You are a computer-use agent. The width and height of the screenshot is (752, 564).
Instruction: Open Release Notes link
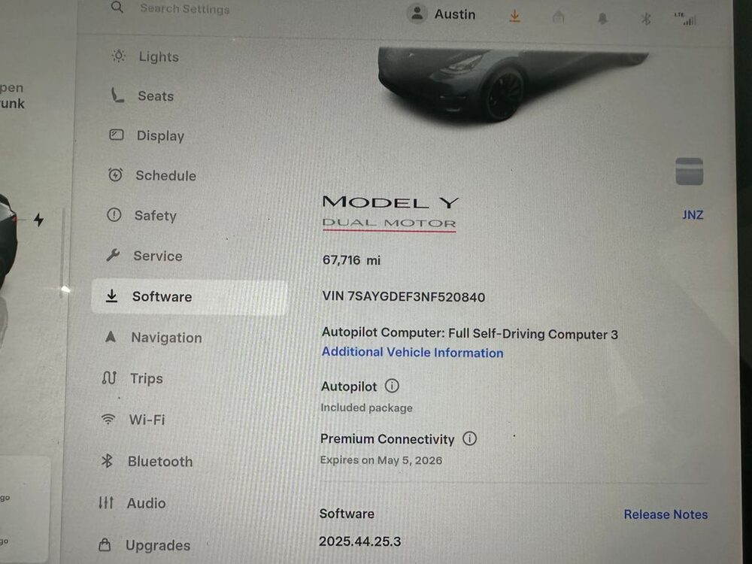666,514
